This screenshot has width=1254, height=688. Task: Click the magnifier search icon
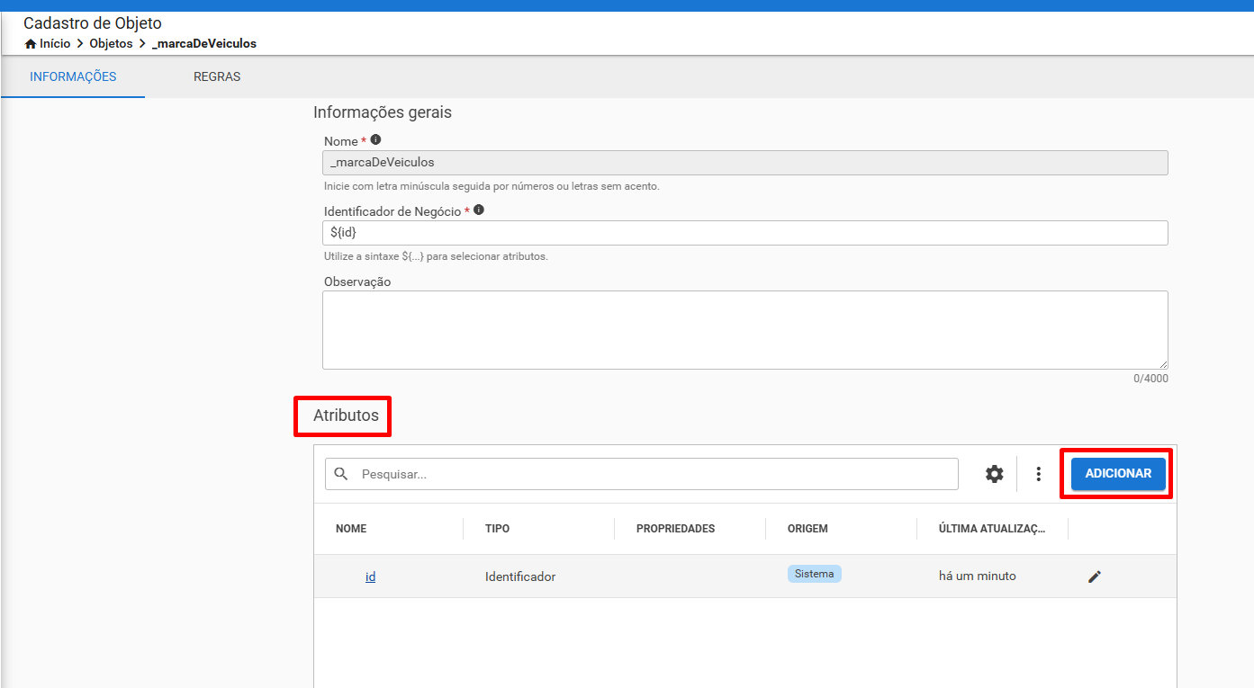pos(341,474)
